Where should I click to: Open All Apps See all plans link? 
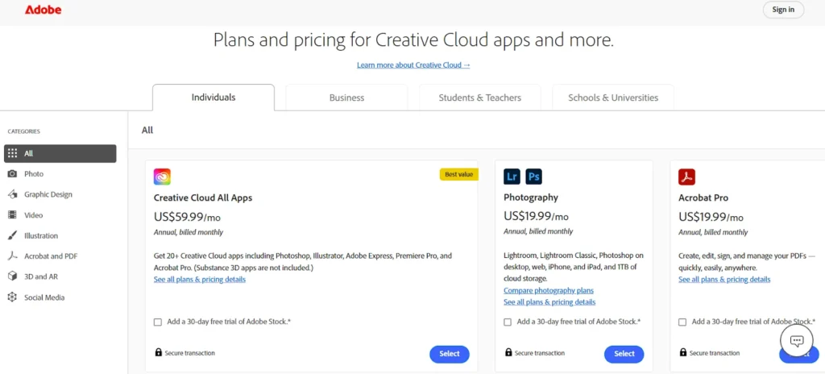point(200,279)
